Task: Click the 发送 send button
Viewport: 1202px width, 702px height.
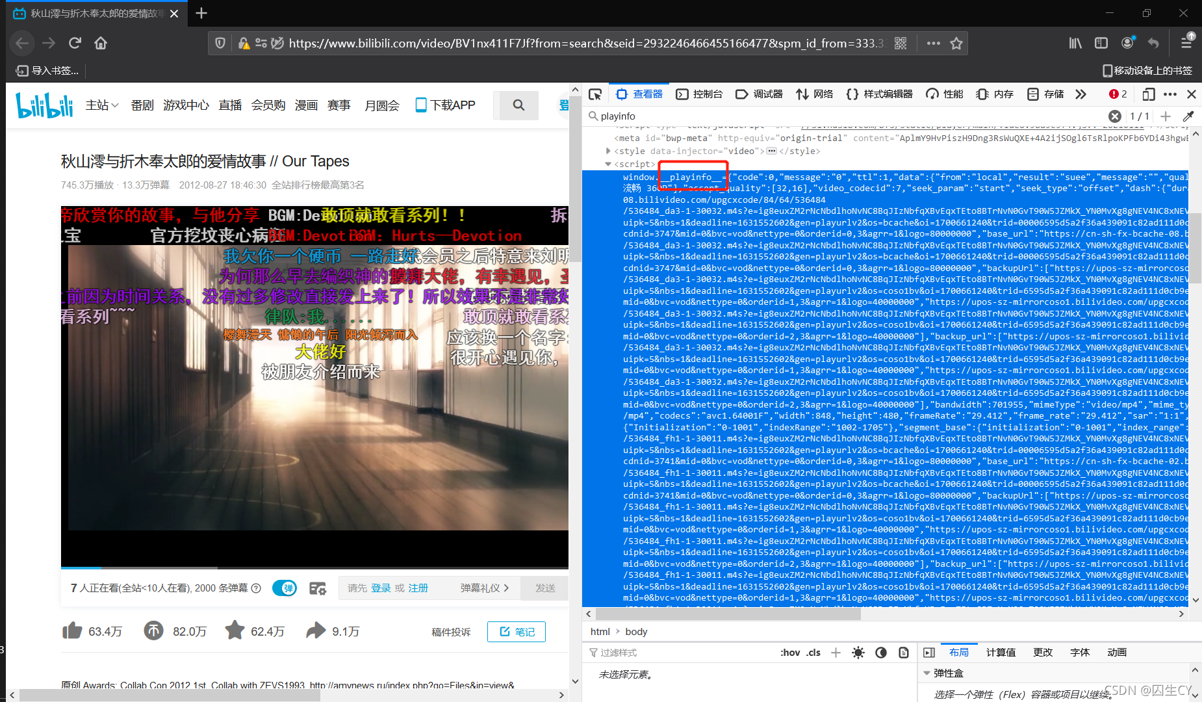Action: click(546, 588)
